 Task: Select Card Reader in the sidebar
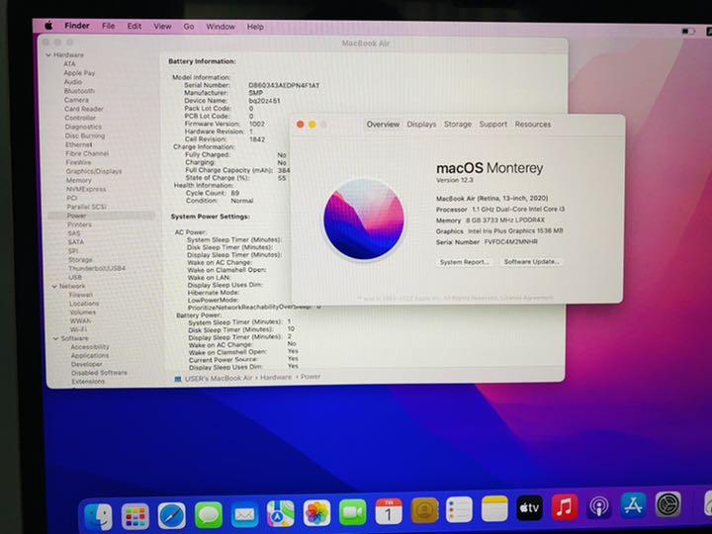84,109
